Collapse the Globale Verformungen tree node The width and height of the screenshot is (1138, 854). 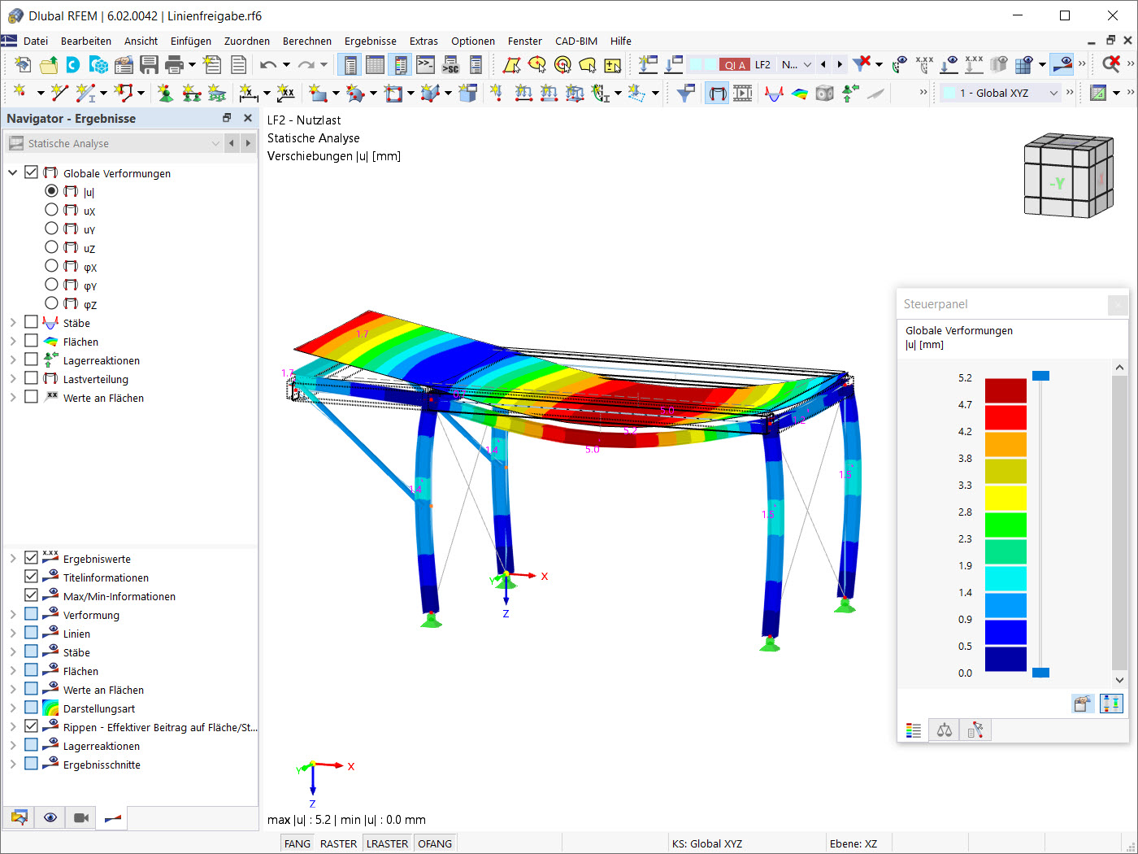pyautogui.click(x=13, y=172)
